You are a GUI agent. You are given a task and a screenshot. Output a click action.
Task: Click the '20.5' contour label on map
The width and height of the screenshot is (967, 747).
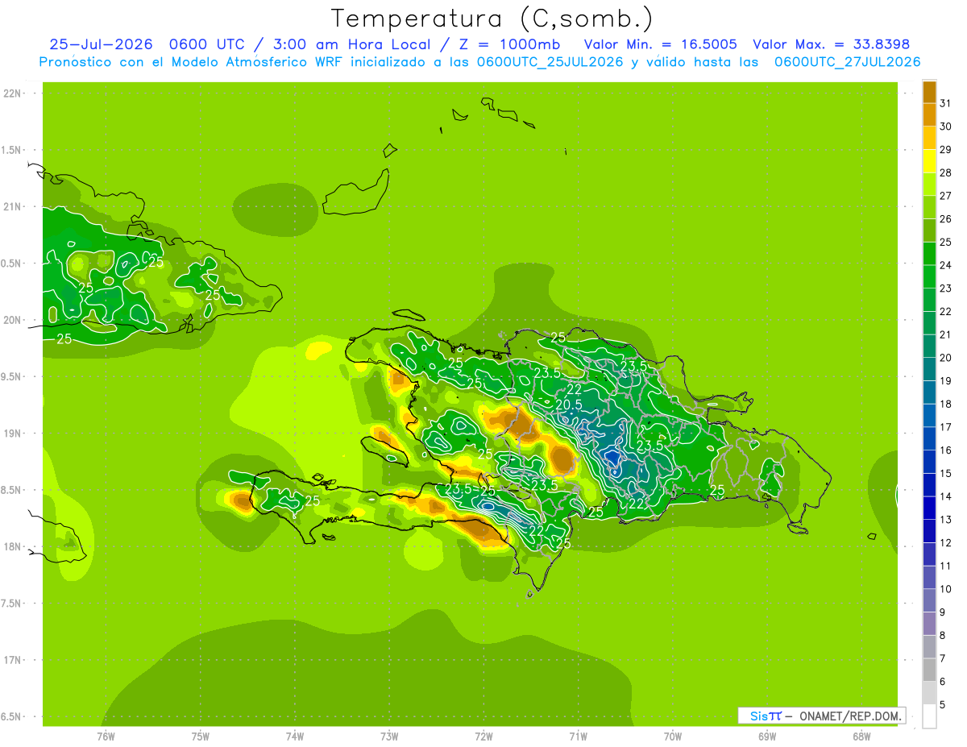point(568,405)
